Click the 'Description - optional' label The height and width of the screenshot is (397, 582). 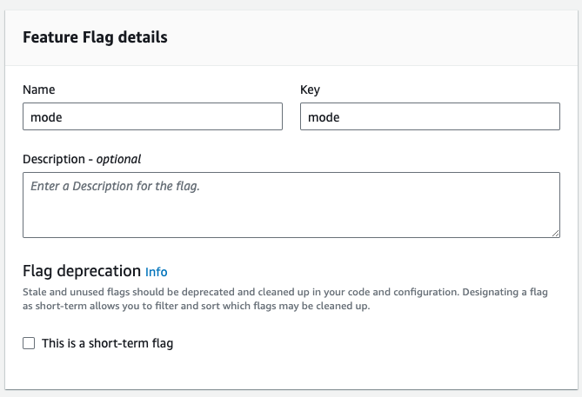coord(82,159)
